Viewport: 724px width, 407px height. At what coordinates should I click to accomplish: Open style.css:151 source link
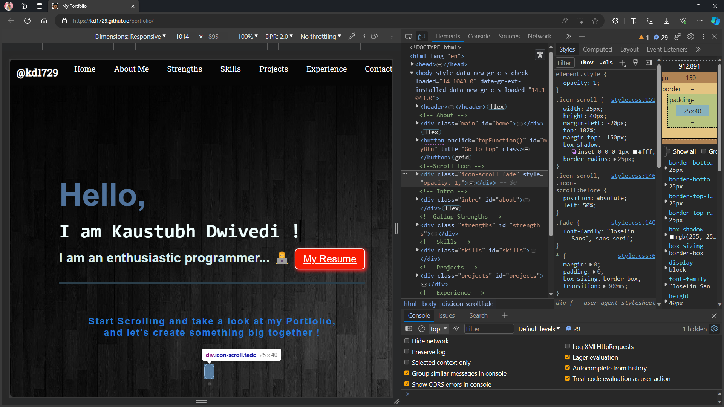tap(633, 100)
